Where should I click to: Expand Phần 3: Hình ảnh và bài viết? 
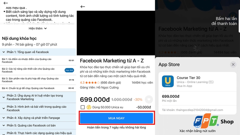point(38,108)
